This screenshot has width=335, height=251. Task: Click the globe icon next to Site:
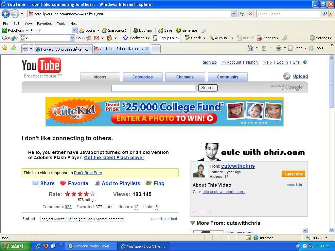[x=305, y=62]
